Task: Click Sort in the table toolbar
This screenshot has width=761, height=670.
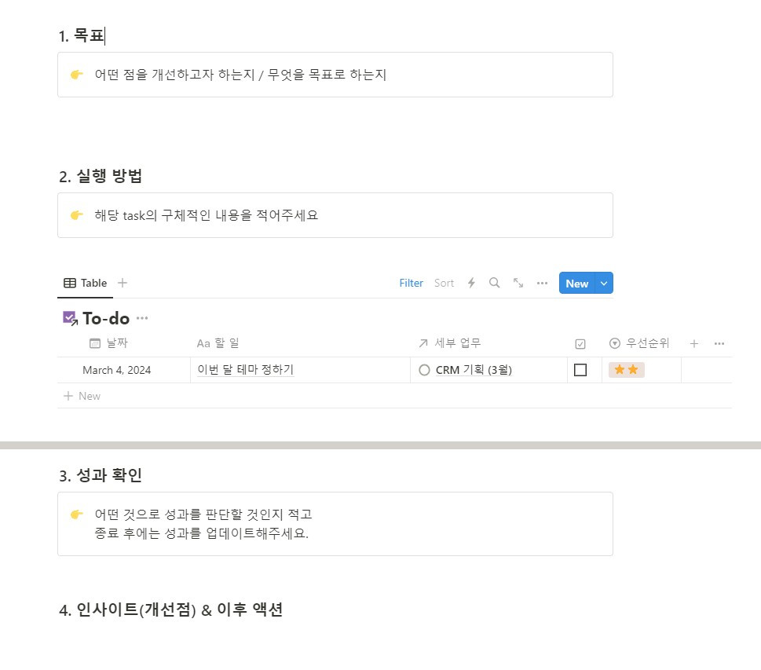Action: pos(444,283)
